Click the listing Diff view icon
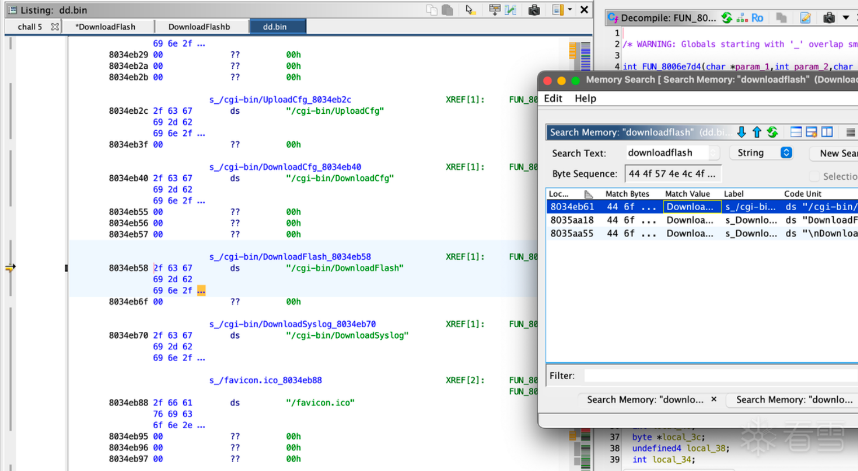The height and width of the screenshot is (471, 858). 511,10
